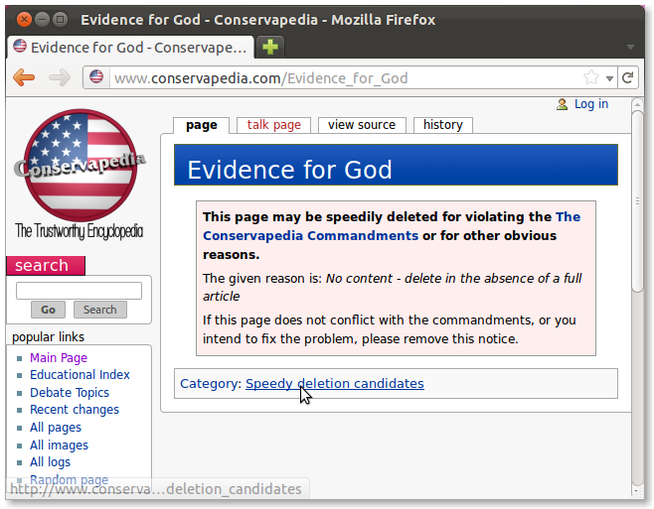654x509 pixels.
Task: Open URL history dropdown arrow
Action: 609,78
